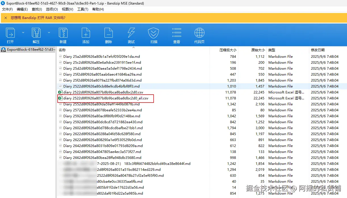This screenshot has height=198, width=347.
Task: Click the View (查看) list icon
Action: coord(177,33)
